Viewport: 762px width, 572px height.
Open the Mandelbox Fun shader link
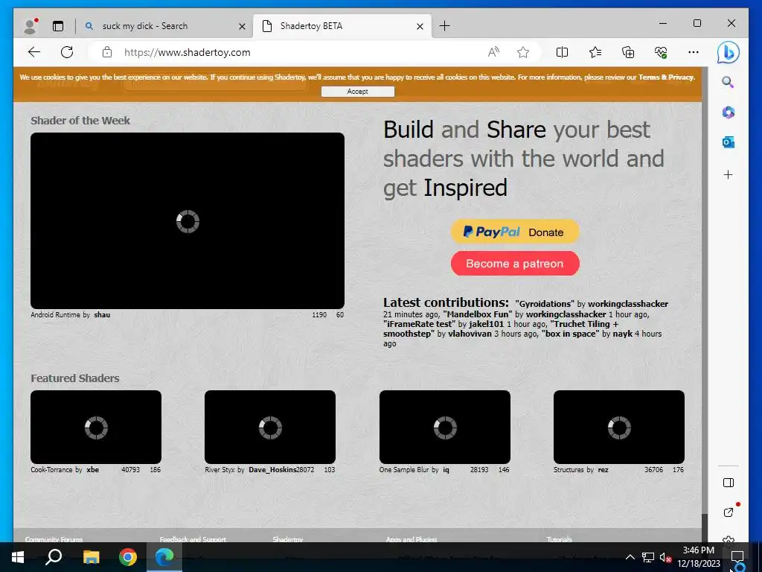coord(478,314)
